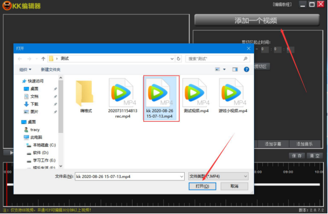The image size is (328, 214).
Task: Open the 编辑教程 tutorial link
Action: [282, 4]
